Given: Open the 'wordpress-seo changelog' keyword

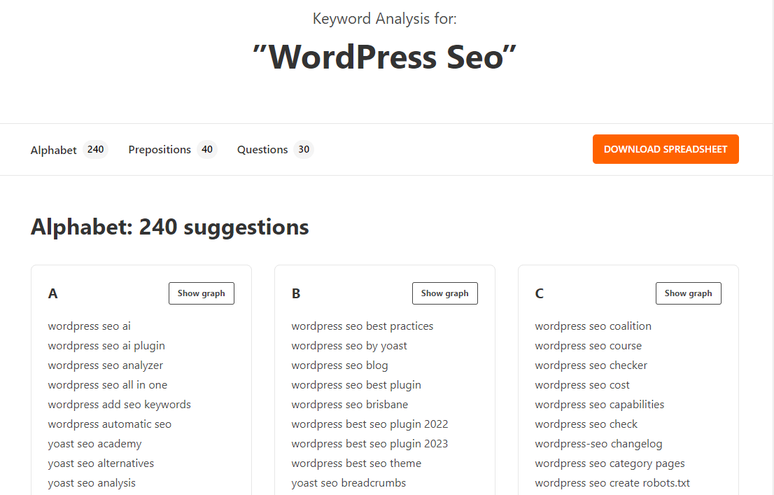Looking at the screenshot, I should [598, 443].
